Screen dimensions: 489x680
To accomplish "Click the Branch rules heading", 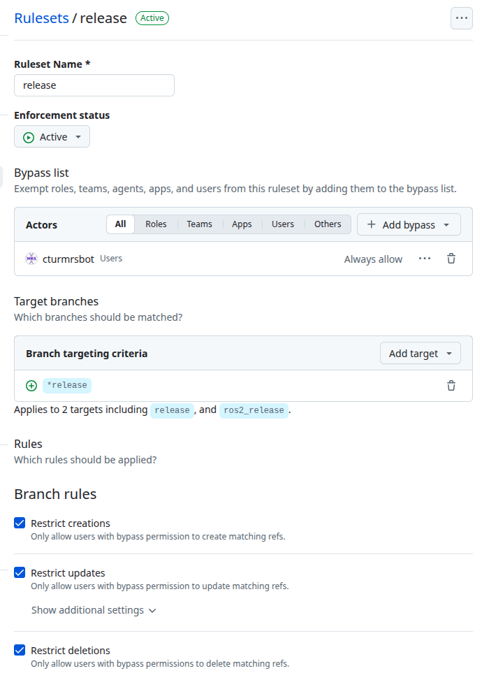I will [x=55, y=494].
